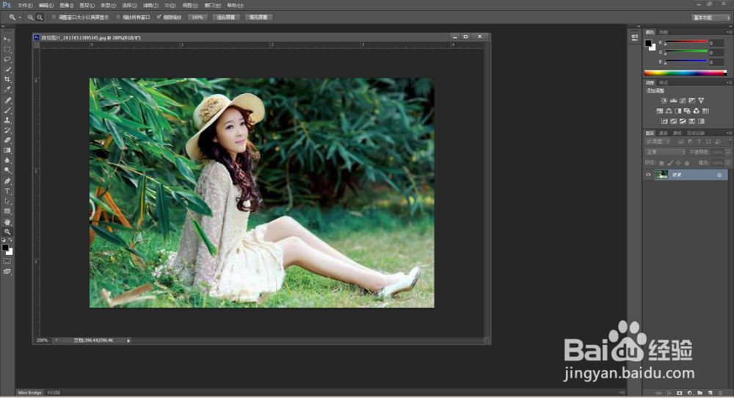Select the Move tool

(7, 40)
